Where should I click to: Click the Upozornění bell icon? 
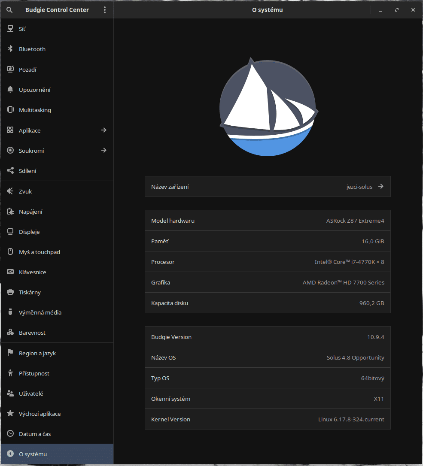click(x=10, y=89)
